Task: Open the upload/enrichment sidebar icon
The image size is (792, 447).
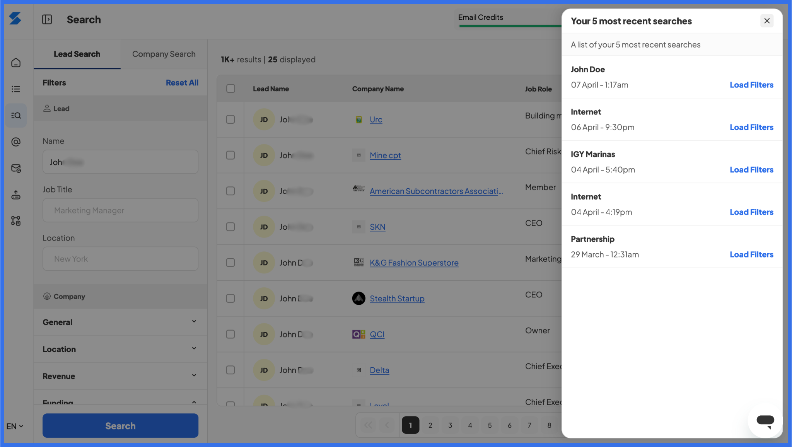Action: pos(16,194)
